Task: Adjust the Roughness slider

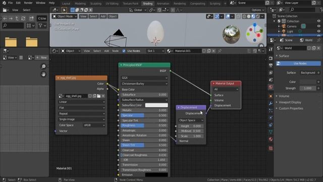Action: click(144, 125)
